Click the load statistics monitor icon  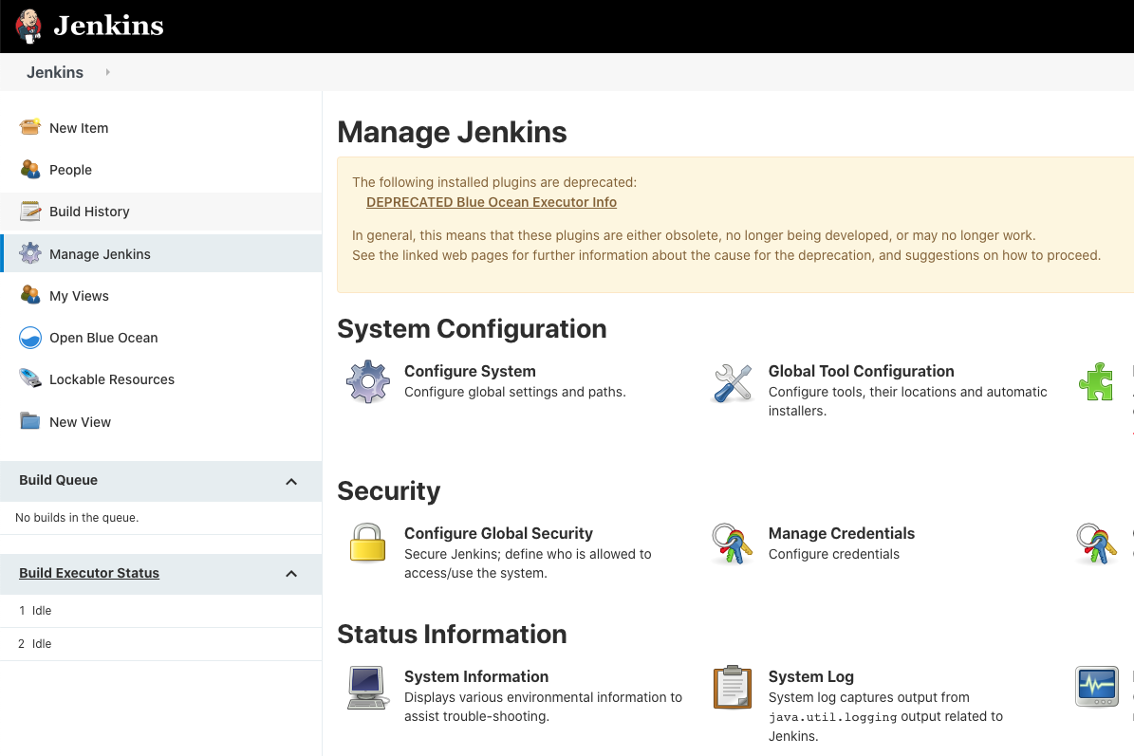click(1096, 687)
